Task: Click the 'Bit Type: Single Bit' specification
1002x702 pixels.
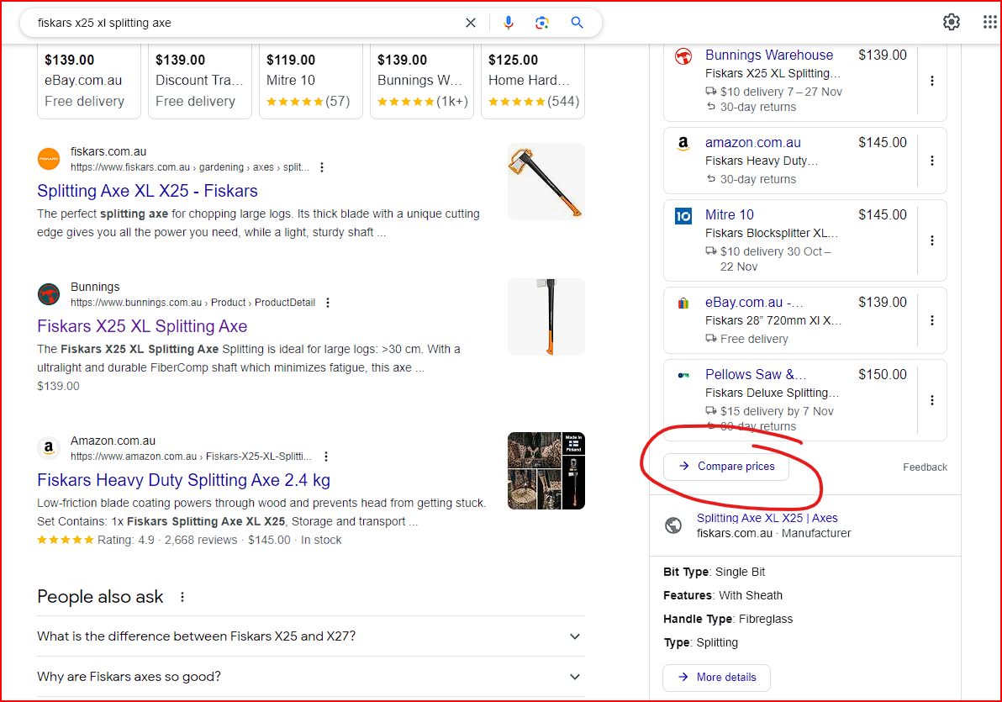Action: 714,573
